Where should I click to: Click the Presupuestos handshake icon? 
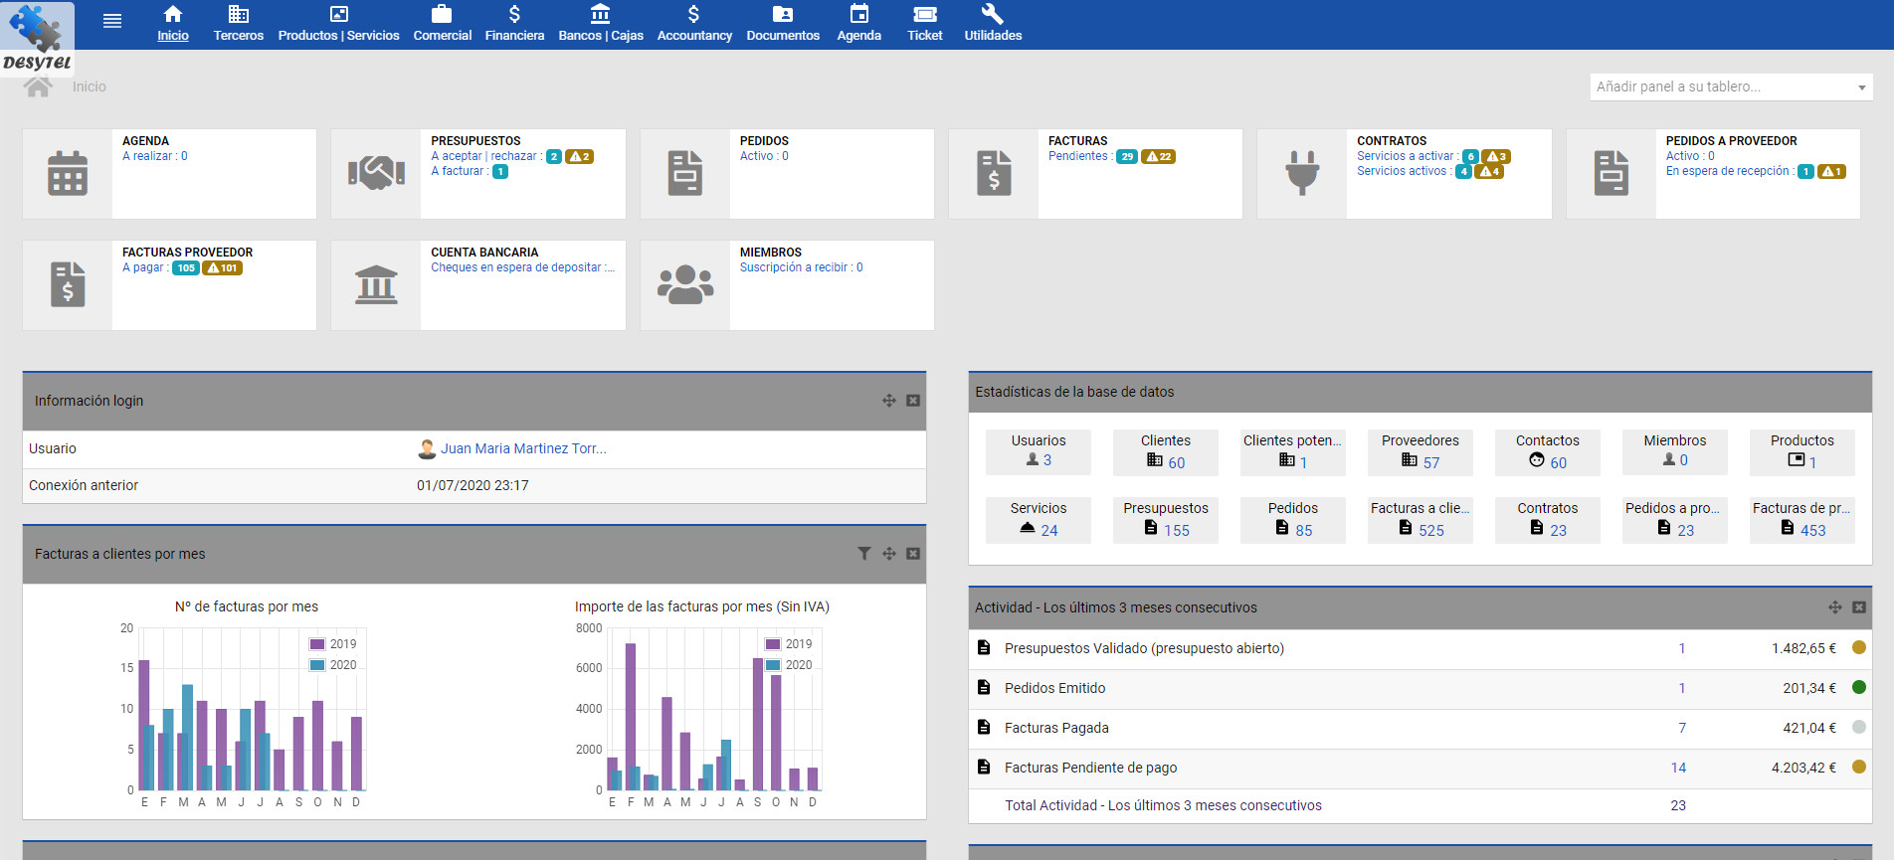376,173
